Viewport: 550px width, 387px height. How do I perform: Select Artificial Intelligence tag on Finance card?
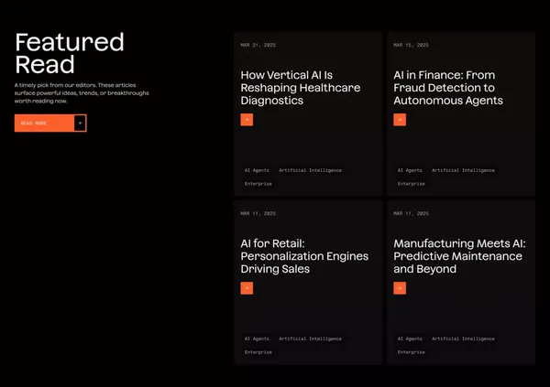coord(463,170)
